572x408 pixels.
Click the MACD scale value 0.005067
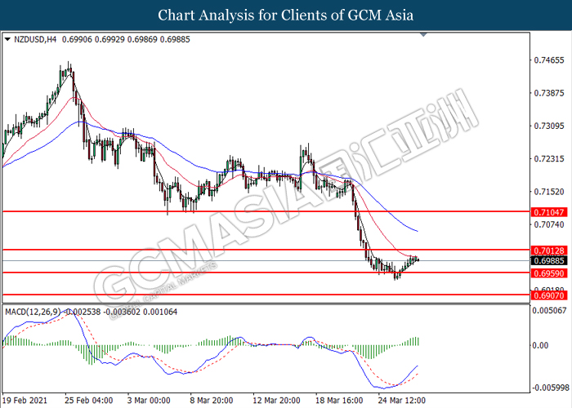[549, 311]
